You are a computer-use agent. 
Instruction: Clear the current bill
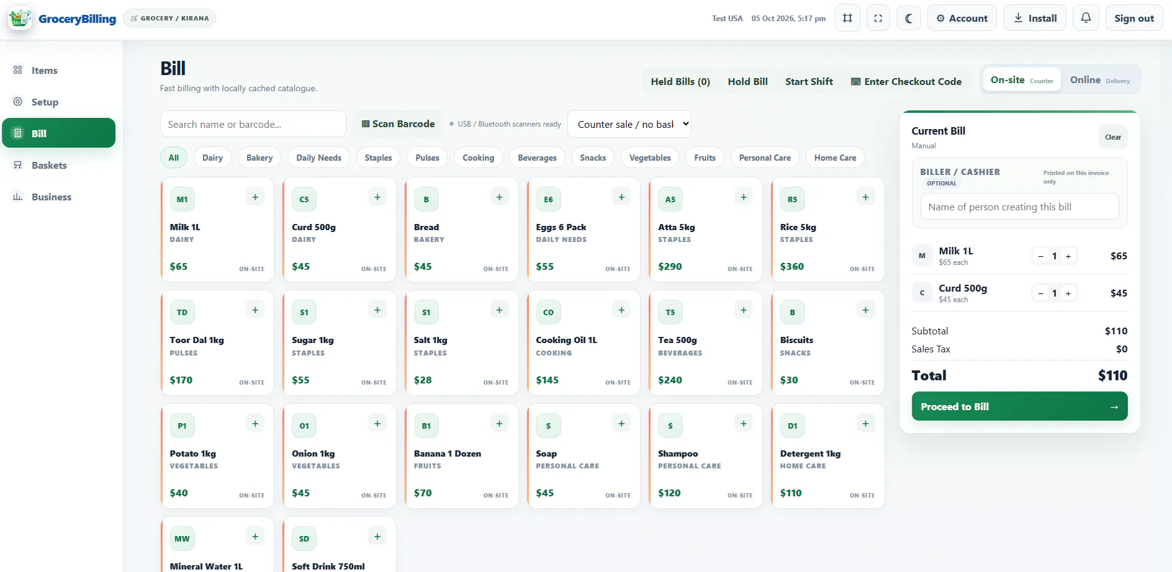pyautogui.click(x=1113, y=137)
